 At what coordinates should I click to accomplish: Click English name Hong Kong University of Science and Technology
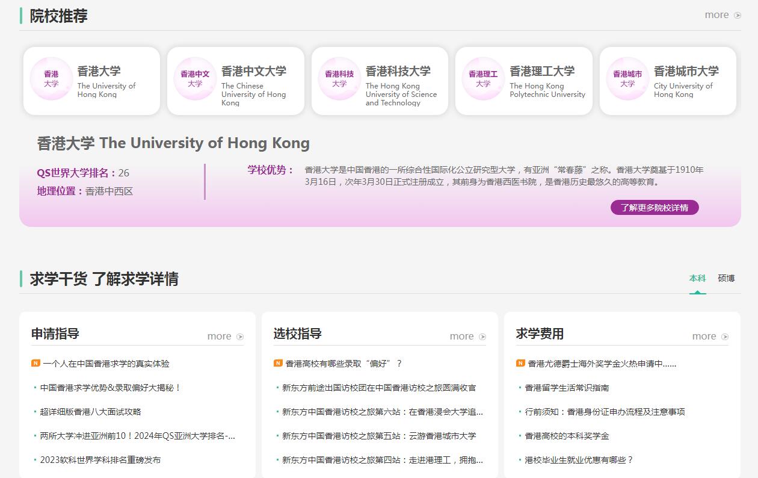[x=401, y=95]
